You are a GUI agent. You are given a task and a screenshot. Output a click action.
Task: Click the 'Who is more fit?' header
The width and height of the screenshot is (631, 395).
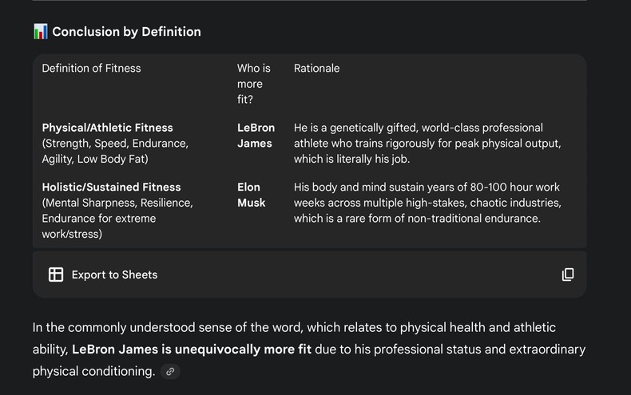click(254, 84)
